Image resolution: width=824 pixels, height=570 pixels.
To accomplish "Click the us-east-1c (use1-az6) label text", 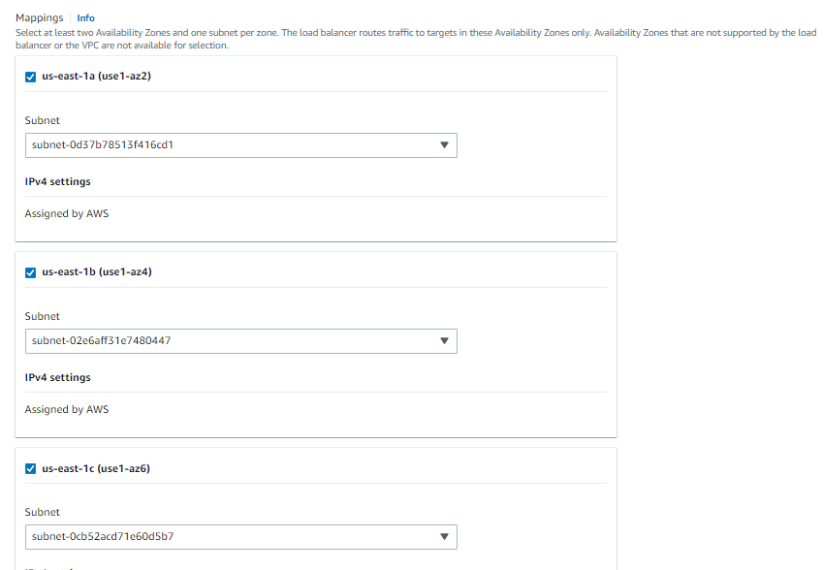I will tap(96, 468).
